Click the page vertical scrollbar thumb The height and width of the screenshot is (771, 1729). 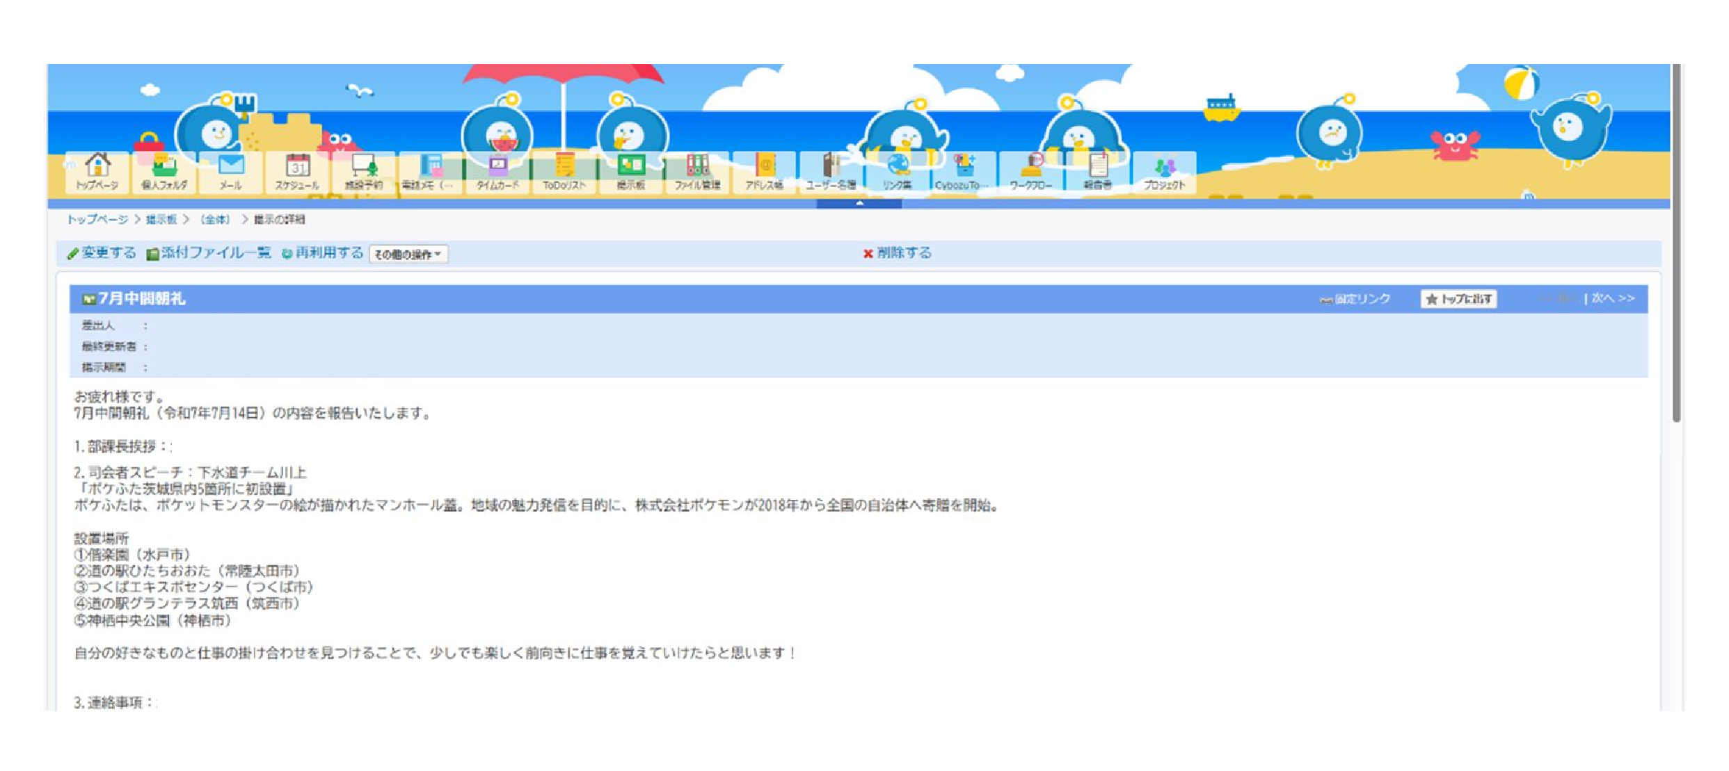[1676, 243]
